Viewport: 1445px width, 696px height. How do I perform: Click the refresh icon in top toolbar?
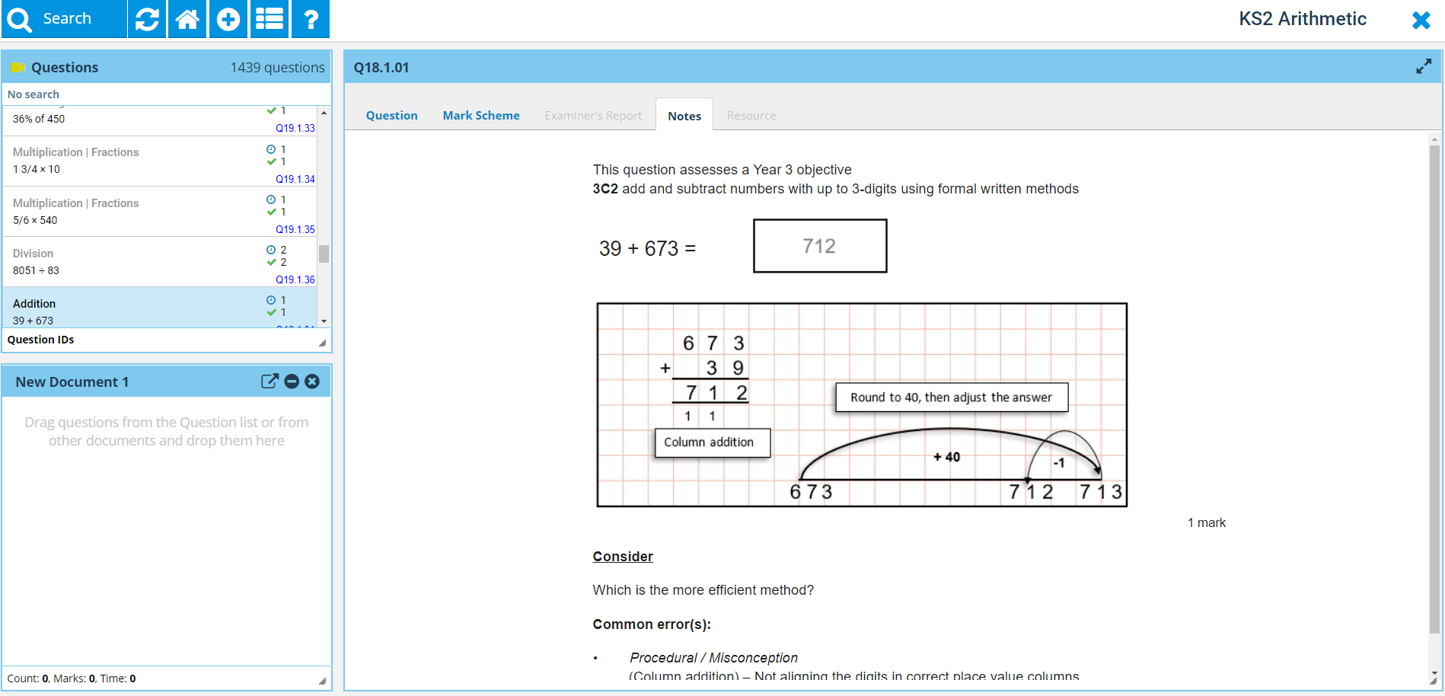pyautogui.click(x=147, y=19)
